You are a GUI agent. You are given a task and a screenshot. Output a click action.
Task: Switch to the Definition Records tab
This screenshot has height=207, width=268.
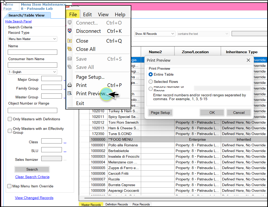click(x=117, y=204)
